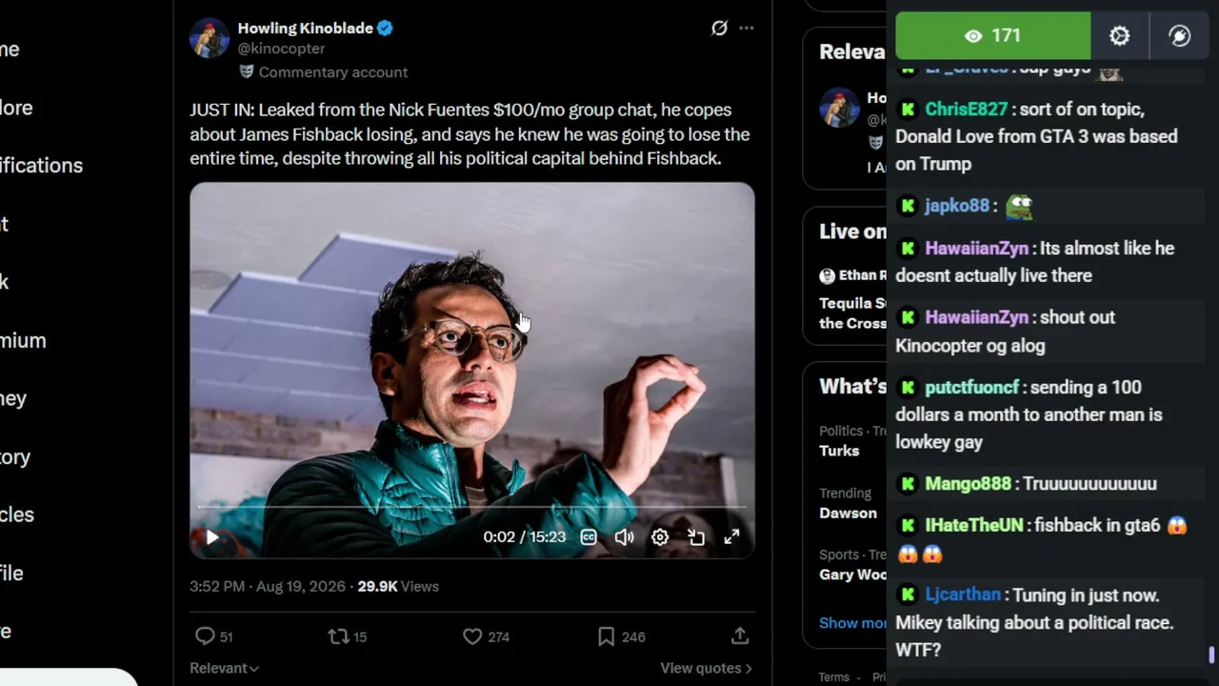
Task: Enter picture-in-picture mode for video
Action: [696, 537]
